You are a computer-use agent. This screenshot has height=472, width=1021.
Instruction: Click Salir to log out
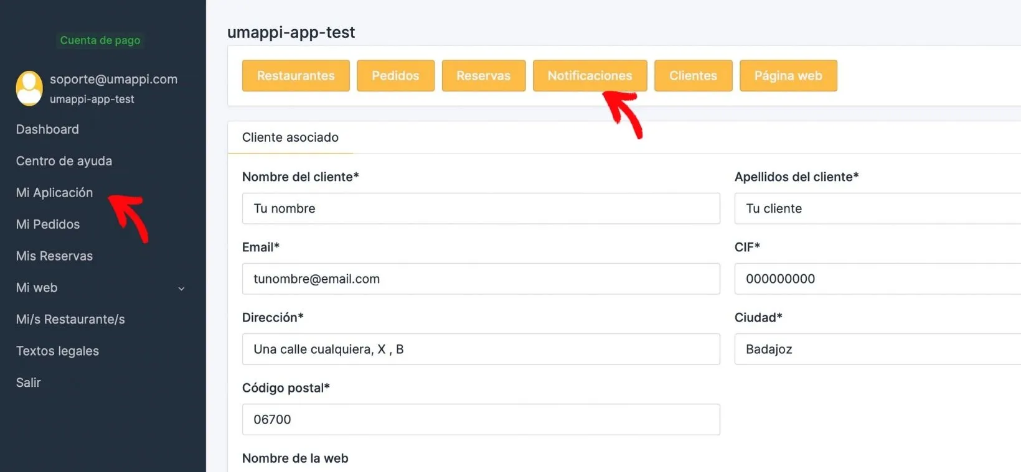29,383
